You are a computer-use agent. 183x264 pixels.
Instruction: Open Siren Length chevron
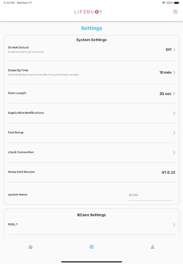[174, 94]
